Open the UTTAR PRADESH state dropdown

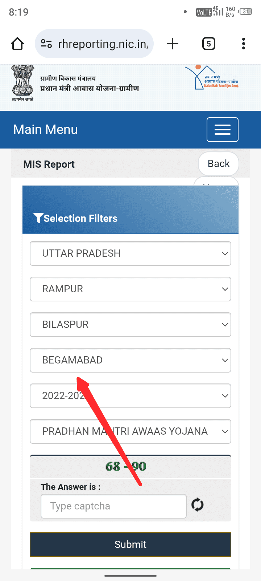coord(130,253)
